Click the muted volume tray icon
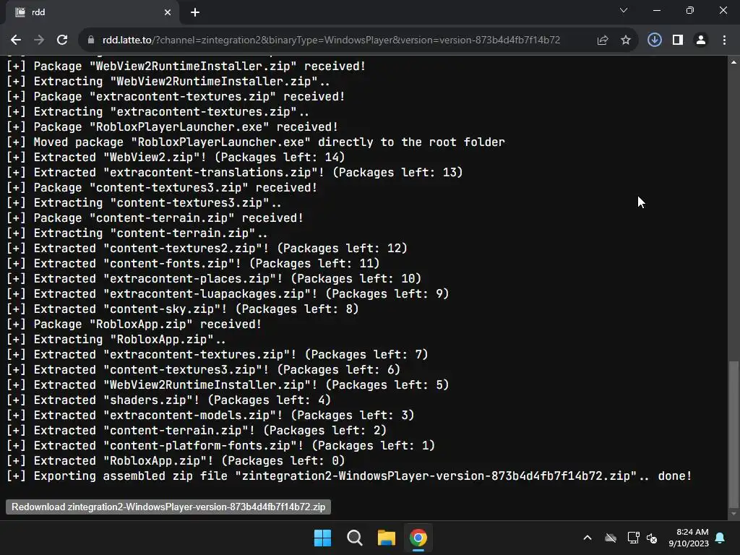 (x=652, y=538)
